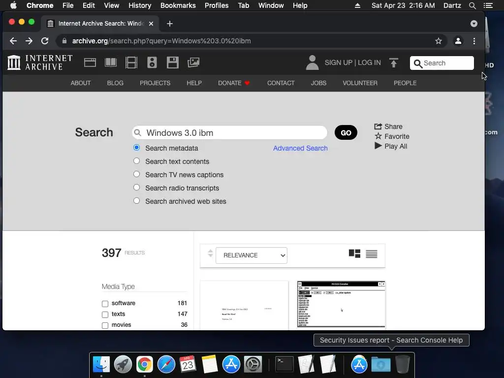The width and height of the screenshot is (504, 378).
Task: Open Terminal from the dock
Action: (x=284, y=365)
